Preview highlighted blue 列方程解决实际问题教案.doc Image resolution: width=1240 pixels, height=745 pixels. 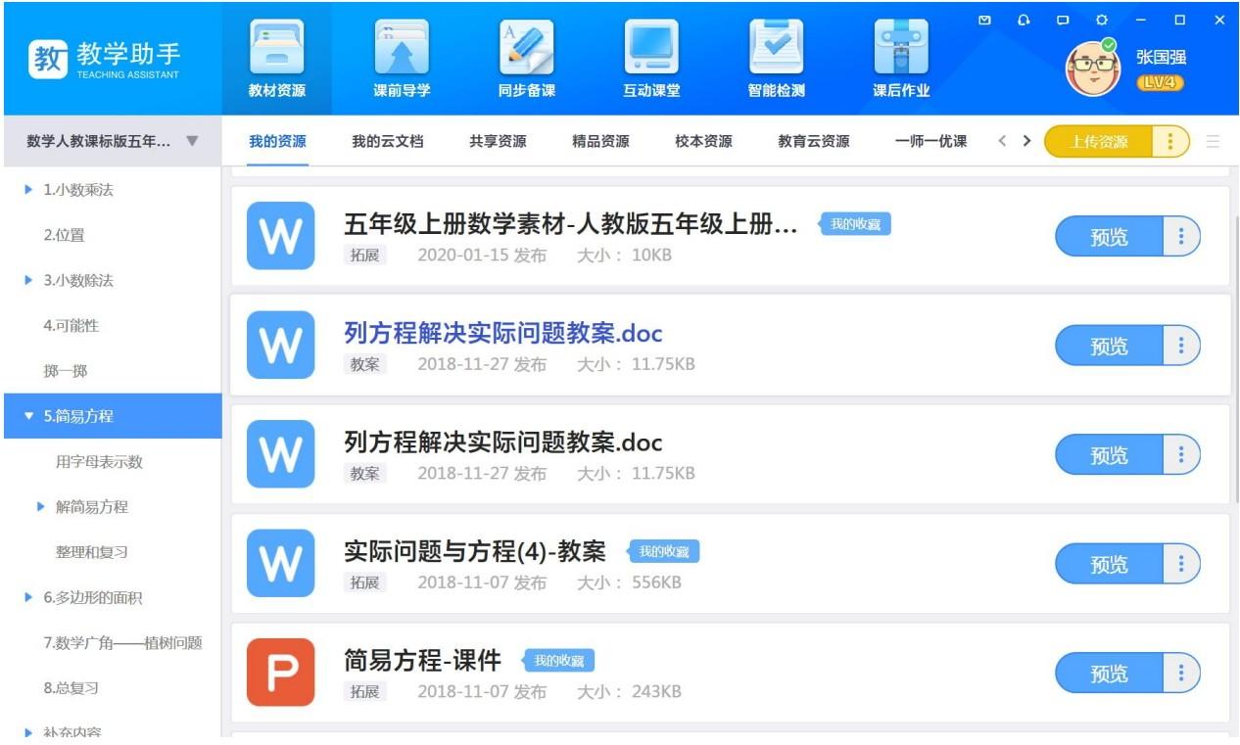point(1109,346)
